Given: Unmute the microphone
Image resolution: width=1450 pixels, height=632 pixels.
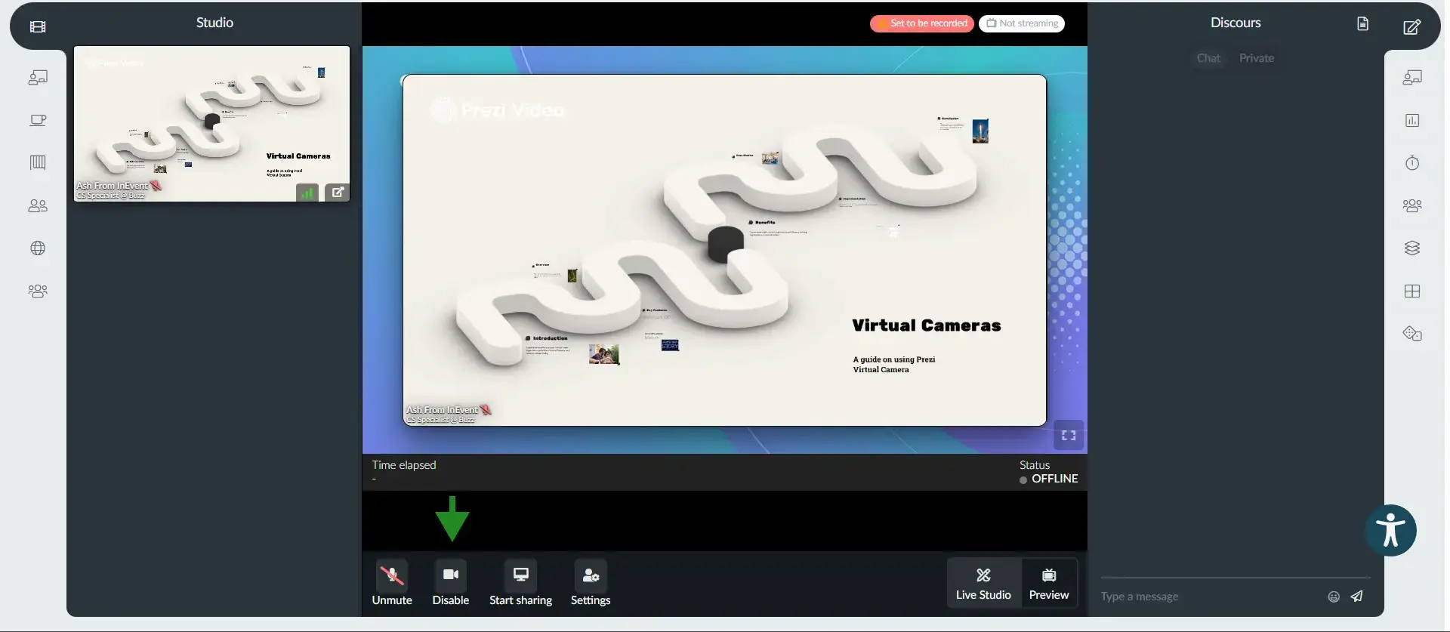Looking at the screenshot, I should pyautogui.click(x=392, y=583).
